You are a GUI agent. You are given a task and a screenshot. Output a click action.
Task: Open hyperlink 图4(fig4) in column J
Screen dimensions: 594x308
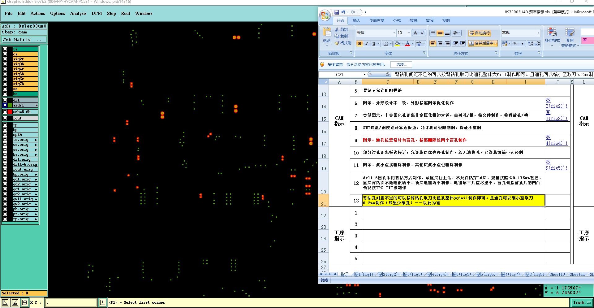click(557, 140)
